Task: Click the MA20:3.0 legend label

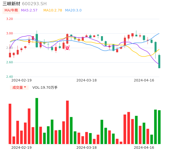Action: click(x=73, y=10)
